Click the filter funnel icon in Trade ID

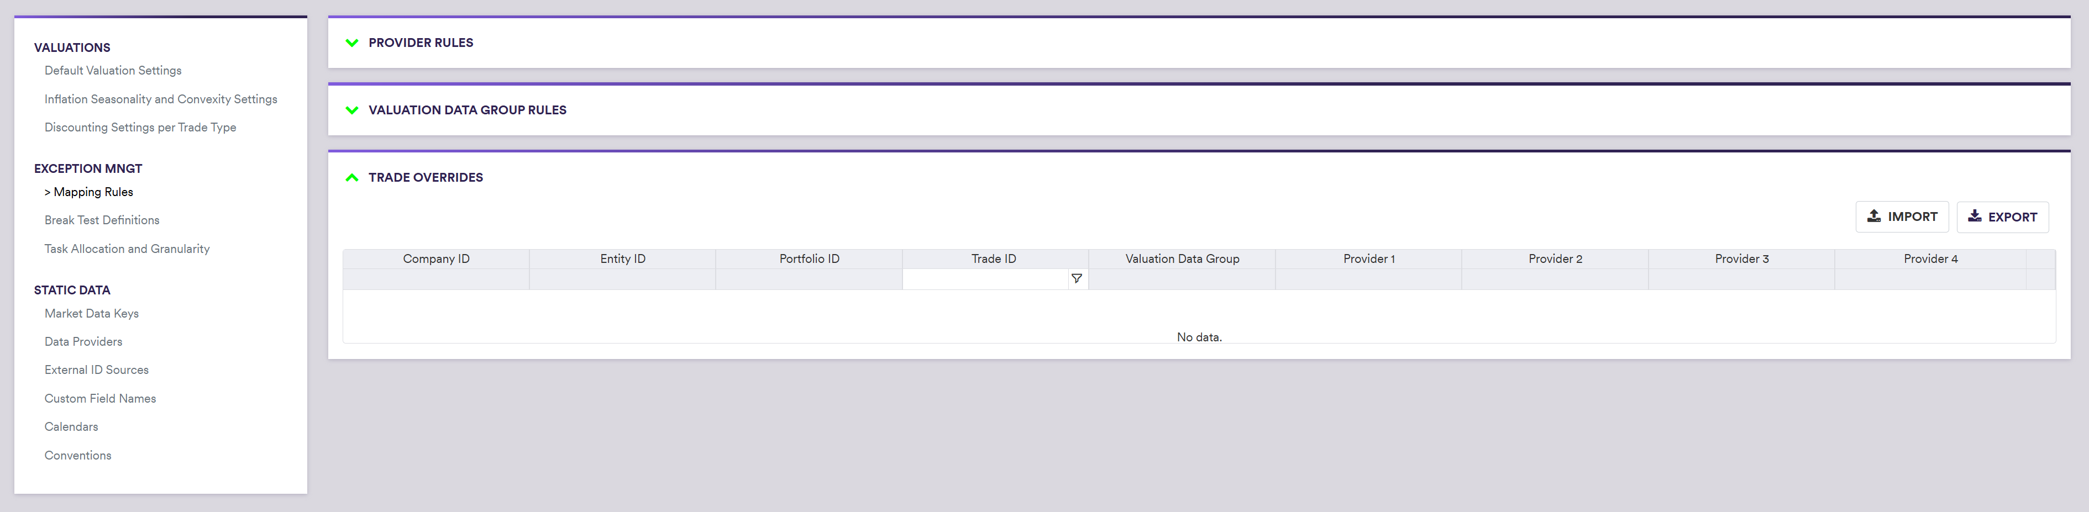click(1076, 279)
